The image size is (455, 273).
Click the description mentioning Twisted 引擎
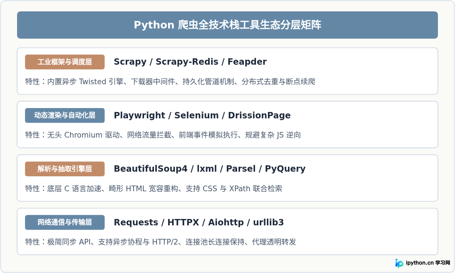[170, 82]
